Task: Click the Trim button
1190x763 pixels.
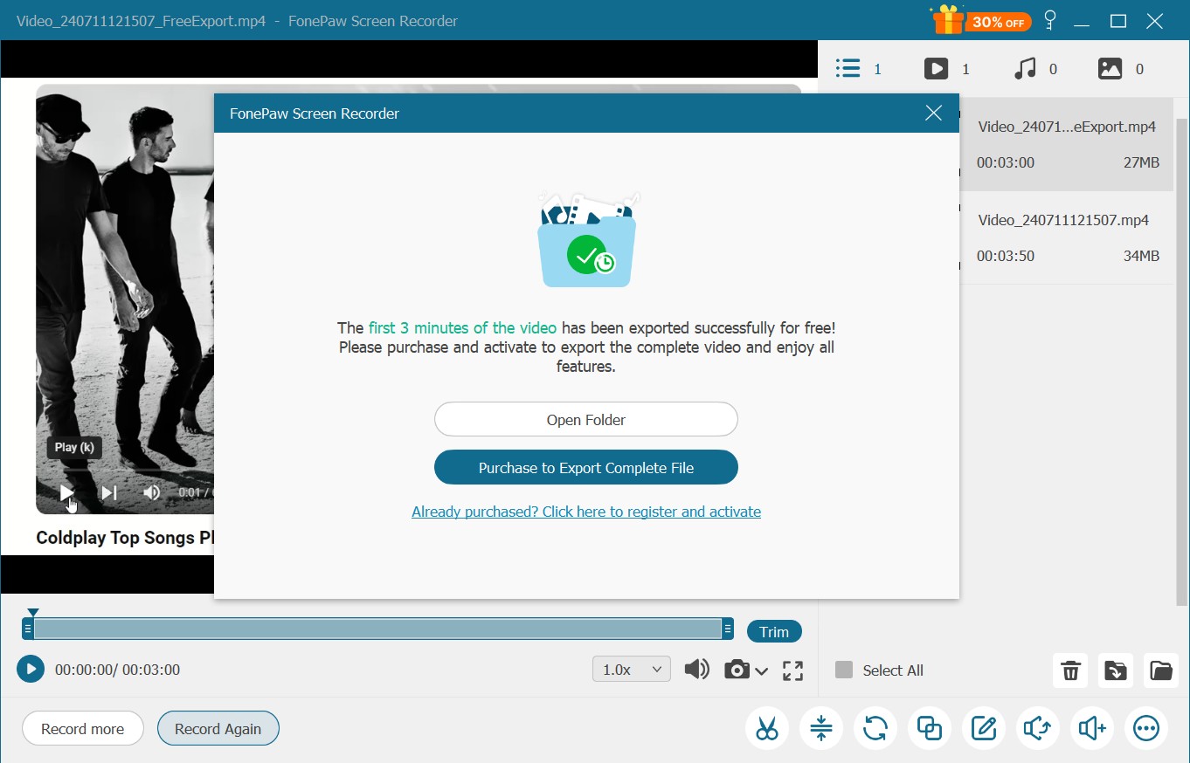Action: tap(774, 631)
